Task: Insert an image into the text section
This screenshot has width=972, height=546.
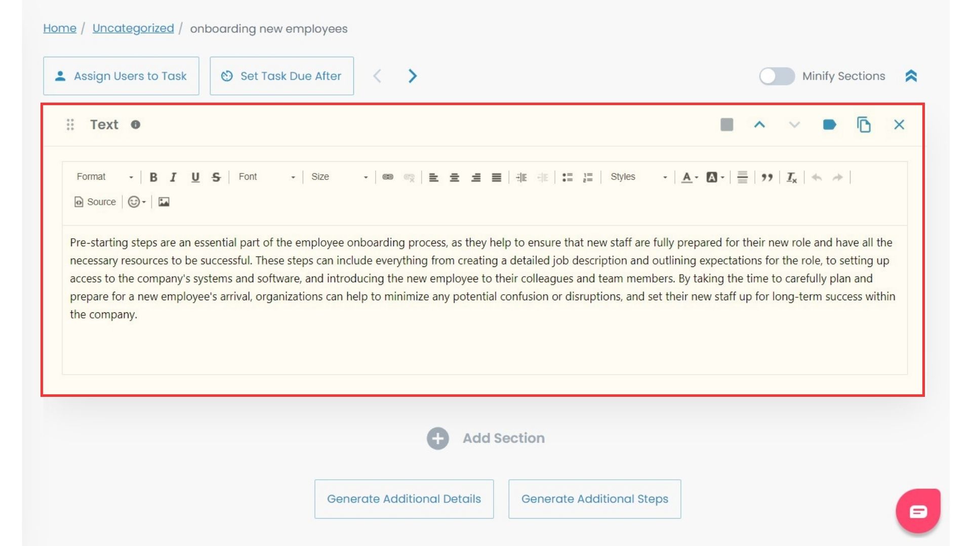Action: pyautogui.click(x=164, y=202)
